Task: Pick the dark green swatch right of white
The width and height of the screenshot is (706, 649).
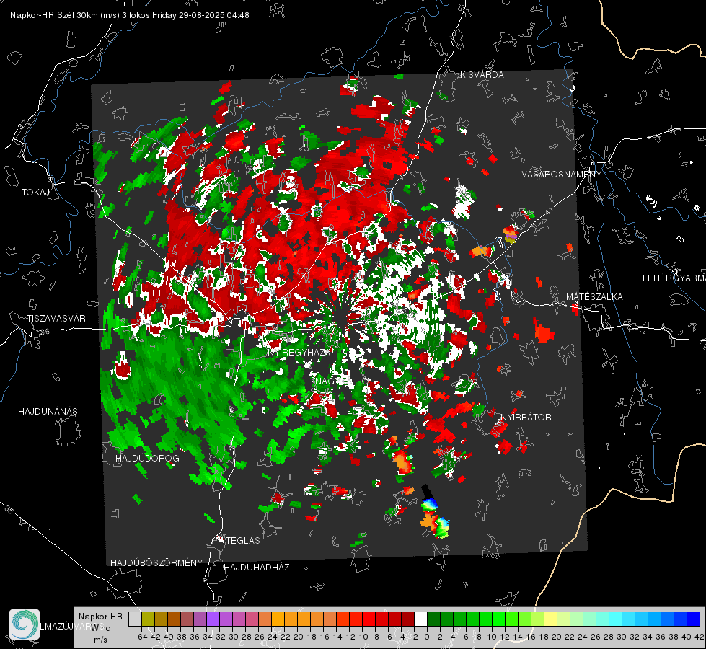Action: (x=433, y=619)
